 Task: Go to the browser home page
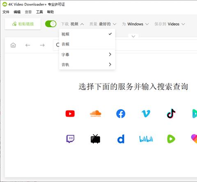pyautogui.click(x=13, y=45)
